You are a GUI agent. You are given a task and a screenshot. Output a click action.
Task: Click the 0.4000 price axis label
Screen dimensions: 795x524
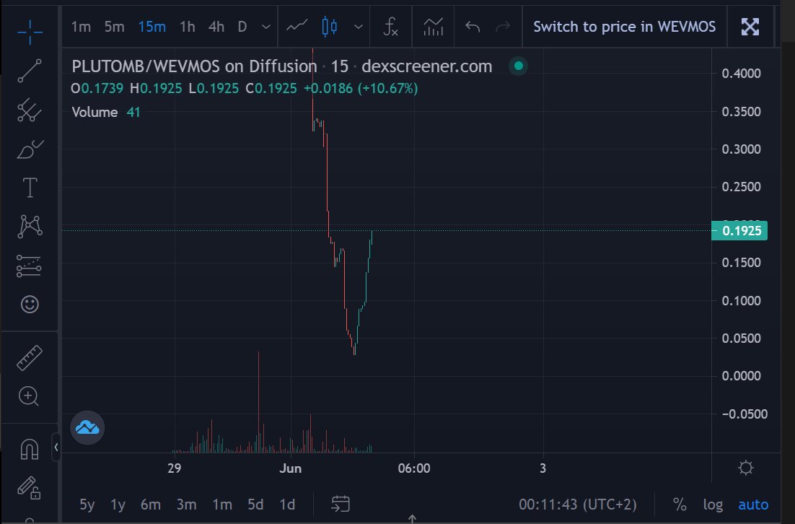[x=741, y=74]
